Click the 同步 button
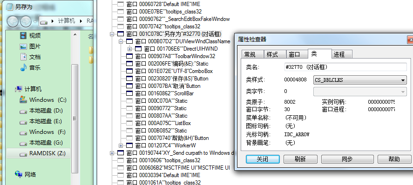 point(347,159)
